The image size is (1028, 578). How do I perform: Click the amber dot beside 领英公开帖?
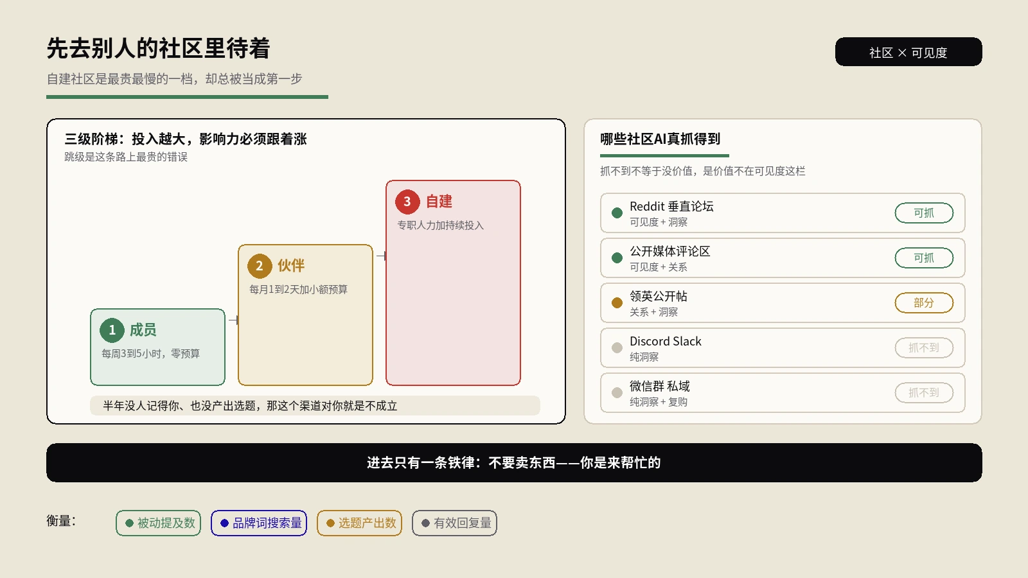(617, 302)
